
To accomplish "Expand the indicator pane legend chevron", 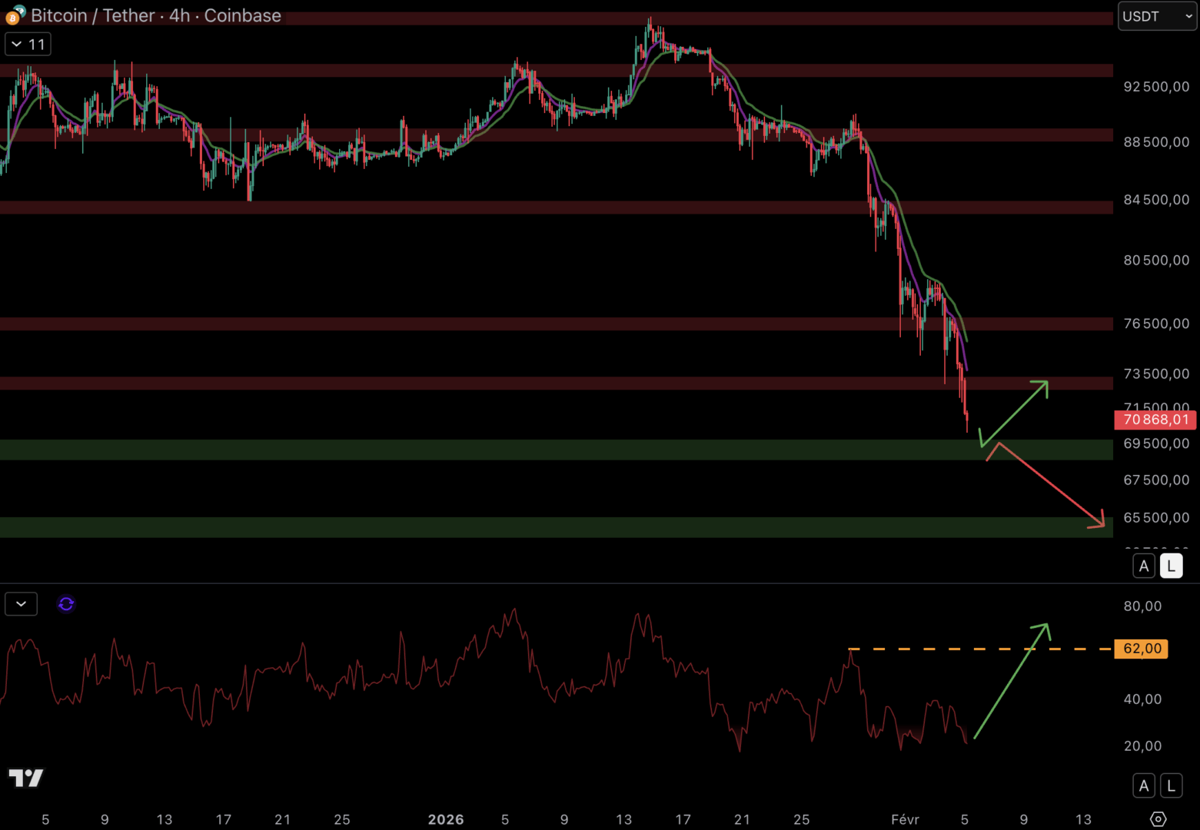I will (21, 604).
